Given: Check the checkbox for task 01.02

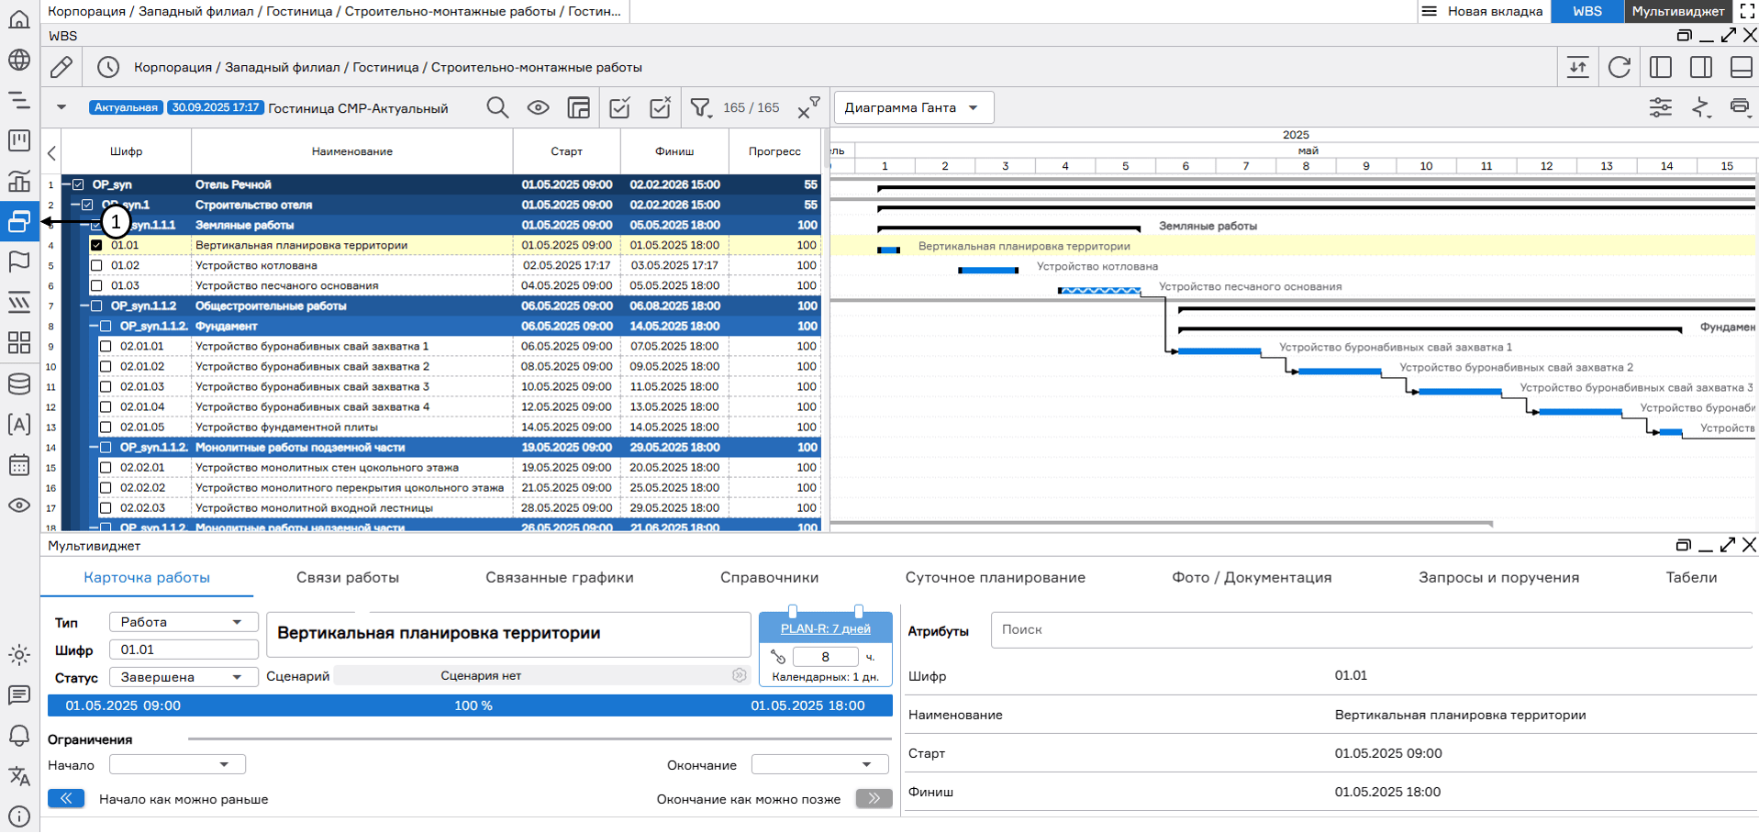Looking at the screenshot, I should (x=96, y=265).
